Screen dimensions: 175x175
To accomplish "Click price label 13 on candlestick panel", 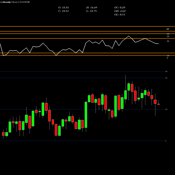I will (166, 110).
